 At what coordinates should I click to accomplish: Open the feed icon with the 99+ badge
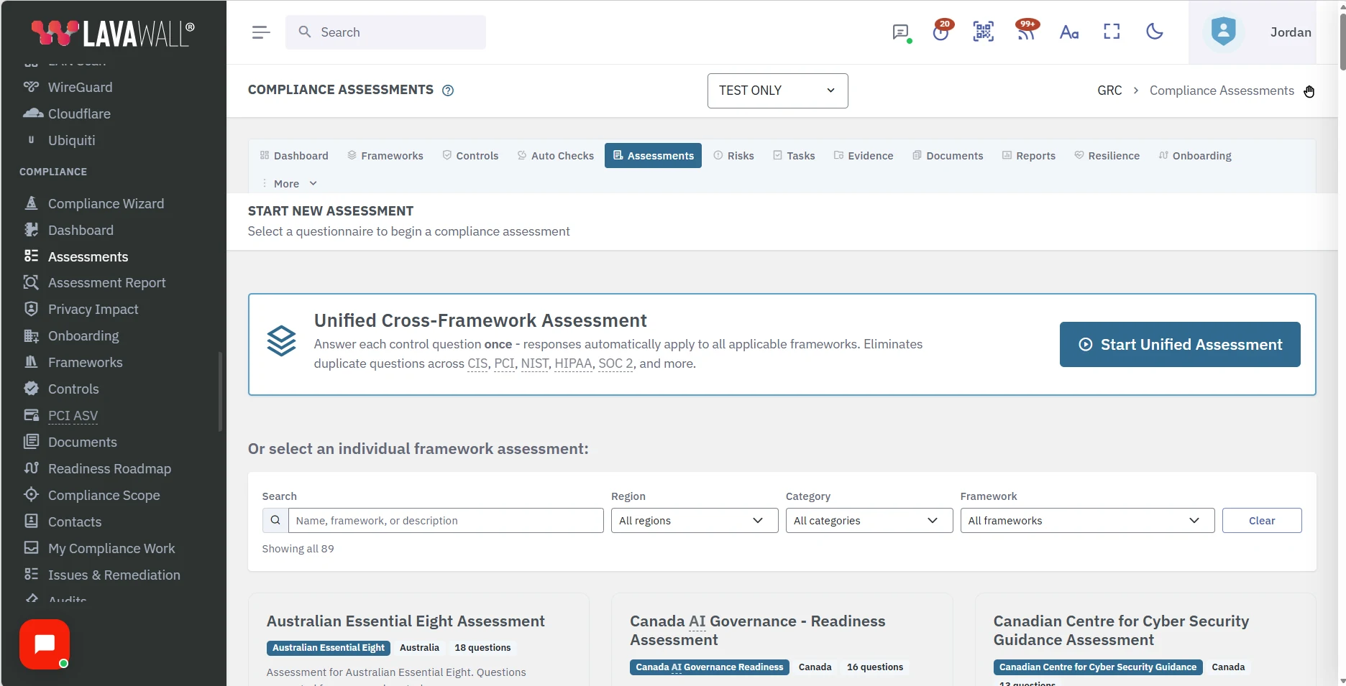(x=1027, y=31)
